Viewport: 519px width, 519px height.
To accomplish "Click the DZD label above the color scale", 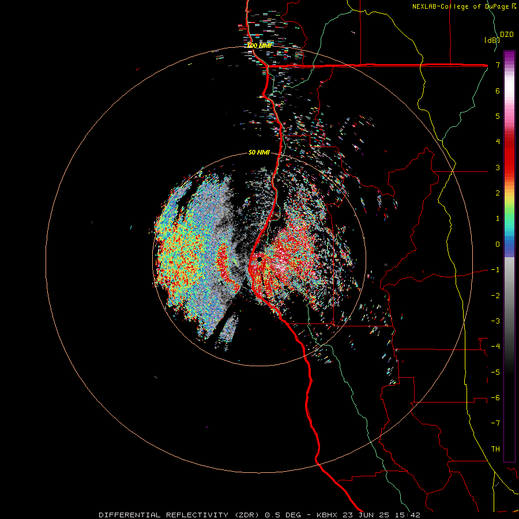I will [506, 35].
